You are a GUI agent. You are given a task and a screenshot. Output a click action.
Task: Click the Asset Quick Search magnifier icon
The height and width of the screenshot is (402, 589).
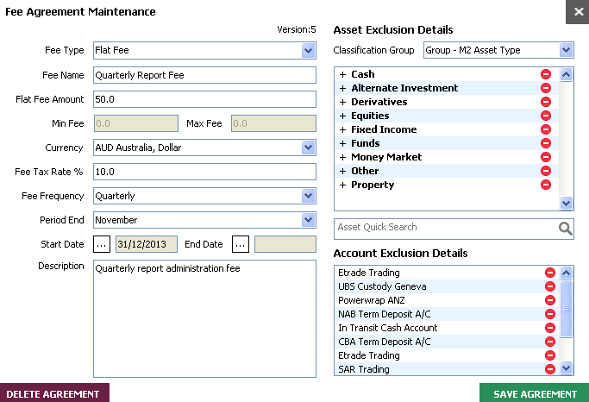pyautogui.click(x=565, y=228)
